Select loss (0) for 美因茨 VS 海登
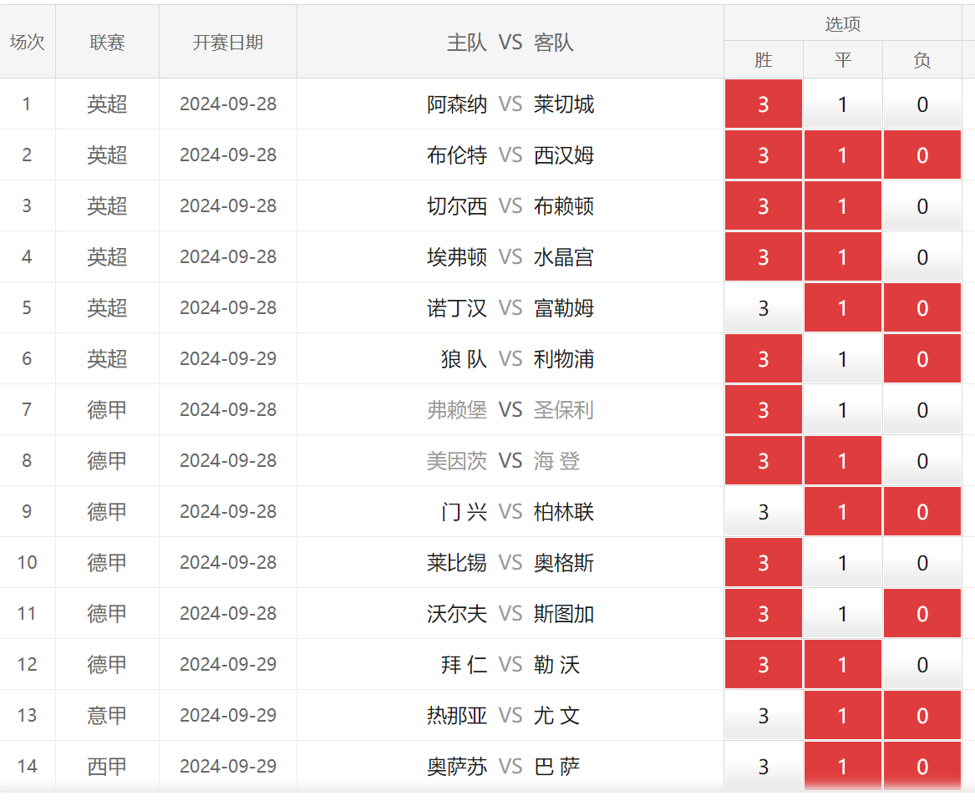 (922, 460)
